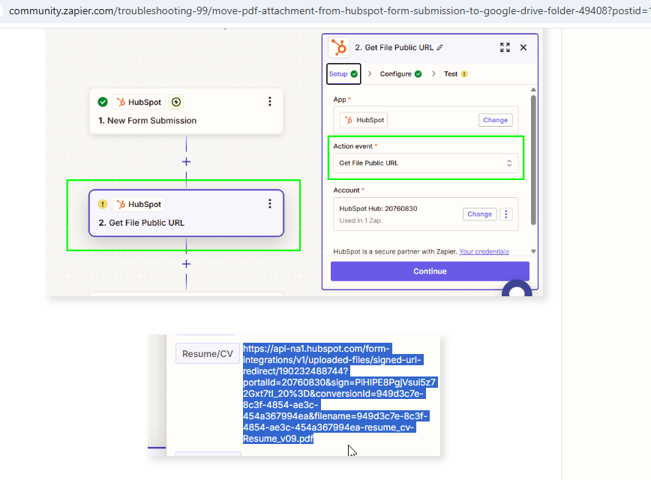Select the New Form Submission step
Screen dimensions: 651x480
tap(186, 111)
